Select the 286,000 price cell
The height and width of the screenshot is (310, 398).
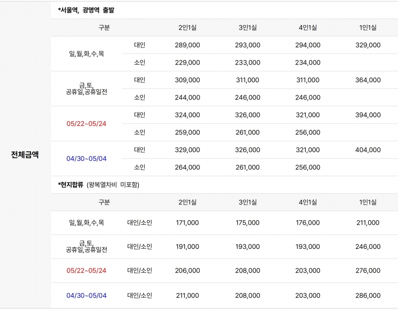368,295
